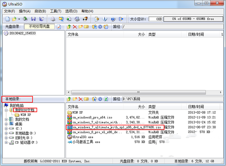Expand the (C:) drive tree node
Viewport: 226px width, 166px height.
tap(6, 128)
